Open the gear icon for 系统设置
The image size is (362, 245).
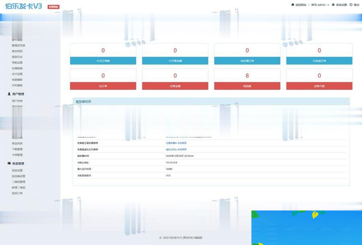[333, 5]
